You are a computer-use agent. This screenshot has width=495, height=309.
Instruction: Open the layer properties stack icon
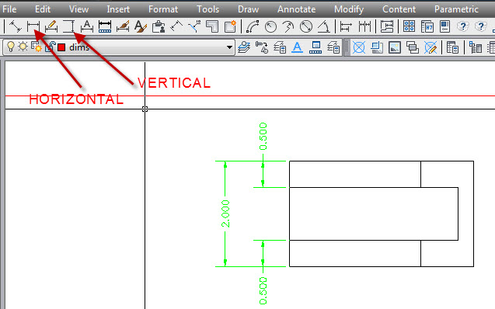click(244, 47)
